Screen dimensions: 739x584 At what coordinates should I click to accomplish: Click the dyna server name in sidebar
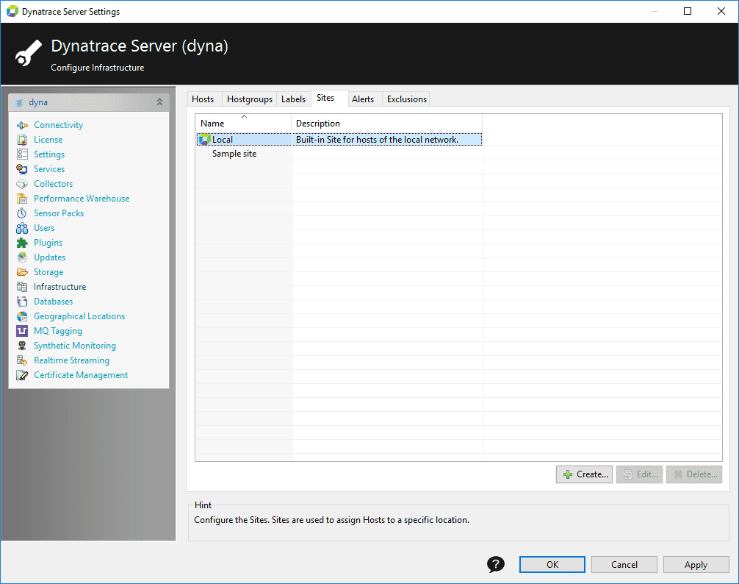38,102
